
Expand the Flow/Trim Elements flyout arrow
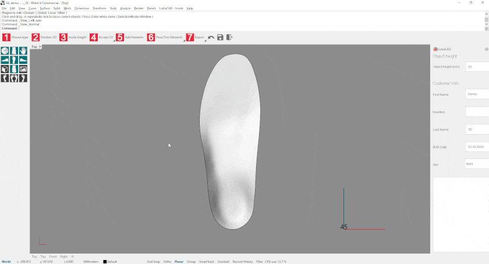184,41
